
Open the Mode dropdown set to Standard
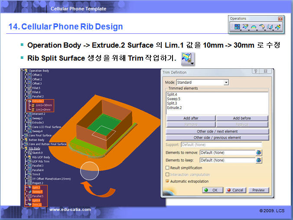[x=226, y=82]
